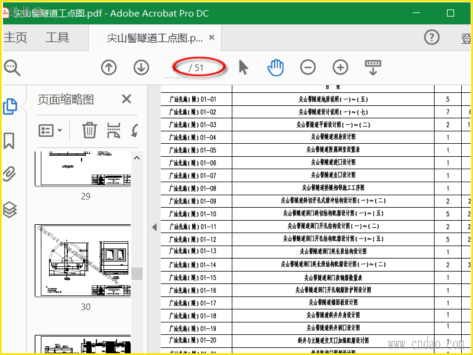The height and width of the screenshot is (355, 473).
Task: Click thumbnail label number 30
Action: click(86, 307)
